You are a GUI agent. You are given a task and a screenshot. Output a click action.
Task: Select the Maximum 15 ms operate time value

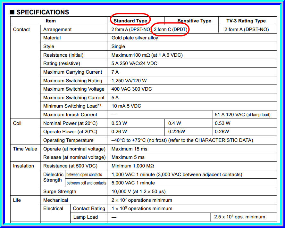(129, 149)
